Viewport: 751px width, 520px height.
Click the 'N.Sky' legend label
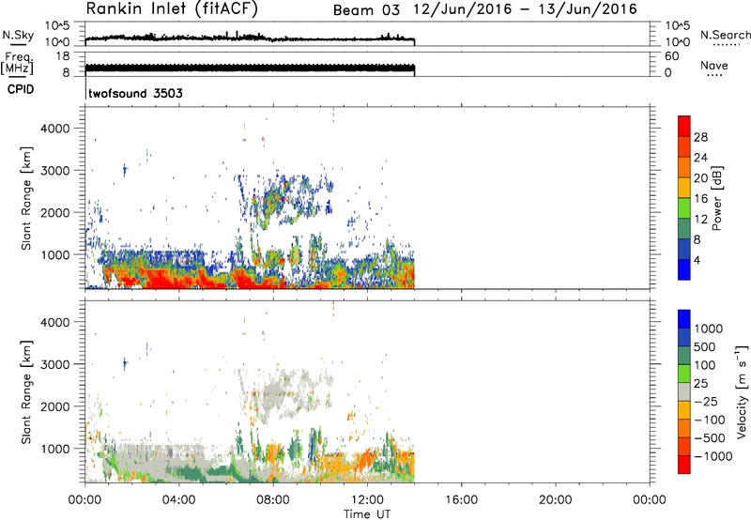pyautogui.click(x=18, y=35)
